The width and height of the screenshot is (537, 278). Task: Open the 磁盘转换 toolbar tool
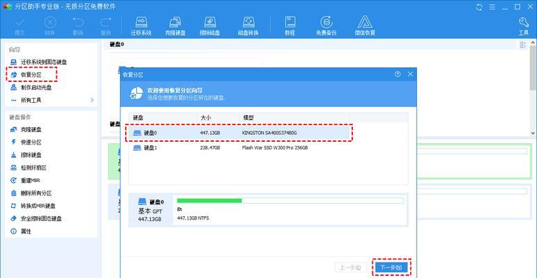click(248, 26)
